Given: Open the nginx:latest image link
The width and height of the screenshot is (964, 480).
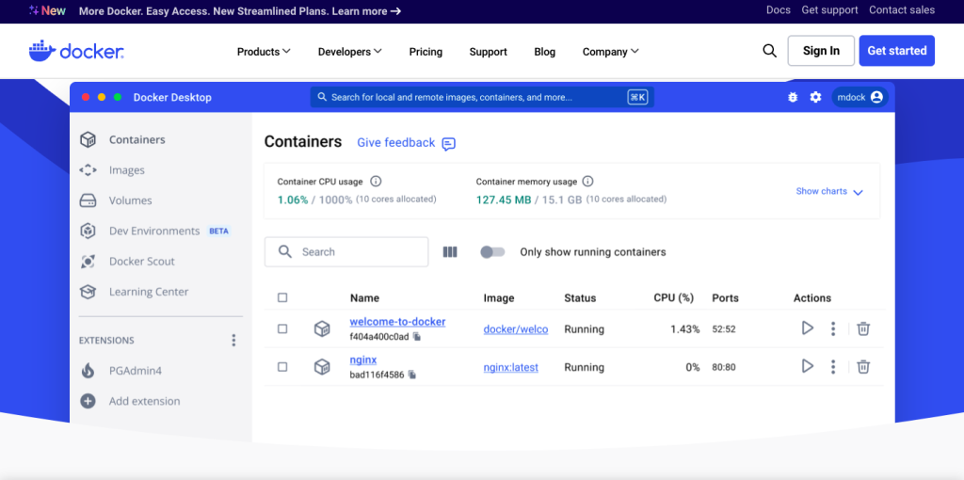Looking at the screenshot, I should tap(511, 367).
